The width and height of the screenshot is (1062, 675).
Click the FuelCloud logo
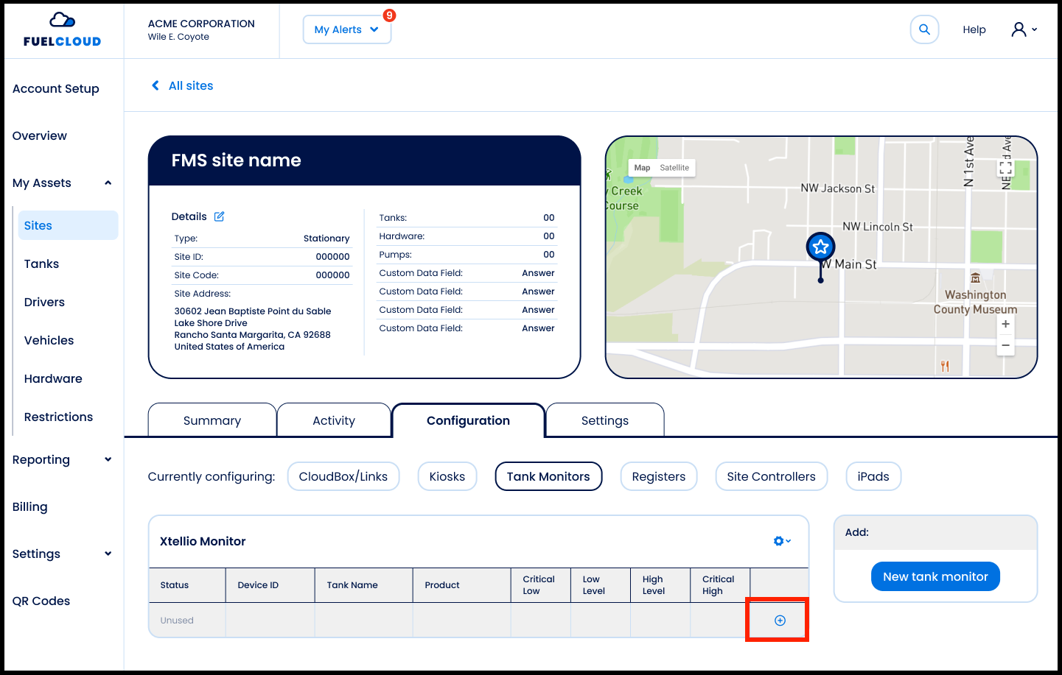[62, 30]
